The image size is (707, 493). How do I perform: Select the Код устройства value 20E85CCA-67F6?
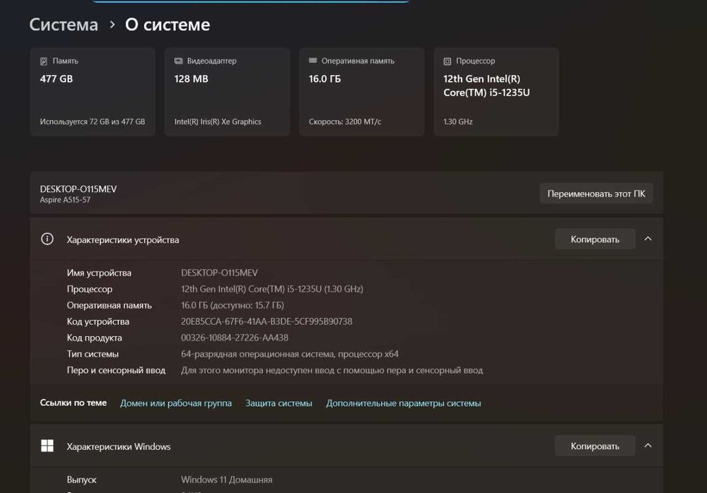click(x=267, y=321)
